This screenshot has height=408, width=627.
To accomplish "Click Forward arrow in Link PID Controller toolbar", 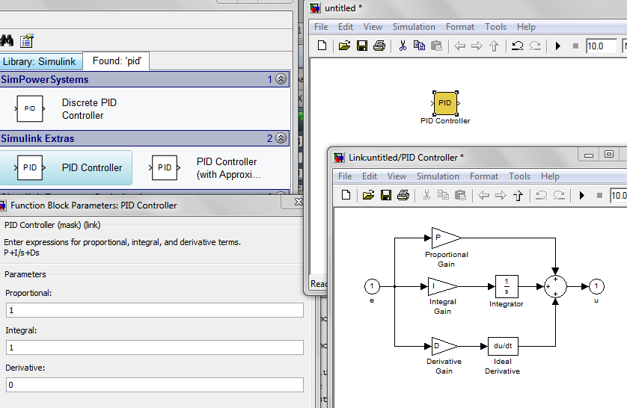I will pyautogui.click(x=501, y=195).
